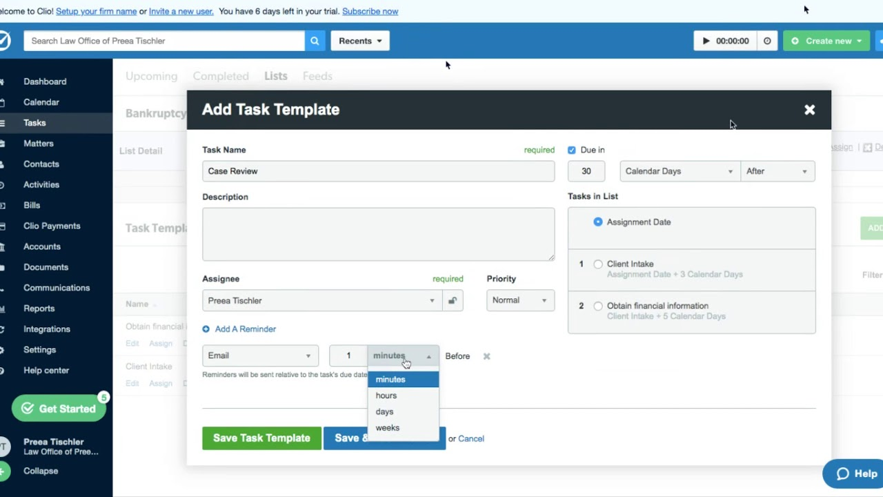Open Communications in the sidebar
Image resolution: width=883 pixels, height=497 pixels.
point(56,288)
